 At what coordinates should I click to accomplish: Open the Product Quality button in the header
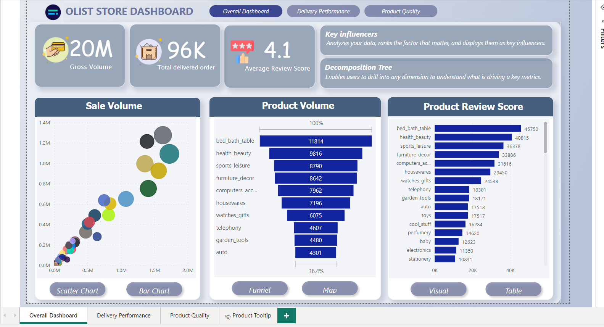pos(401,11)
